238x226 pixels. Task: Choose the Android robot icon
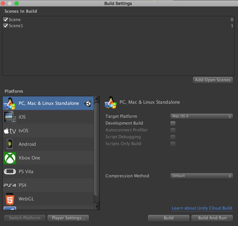10,144
